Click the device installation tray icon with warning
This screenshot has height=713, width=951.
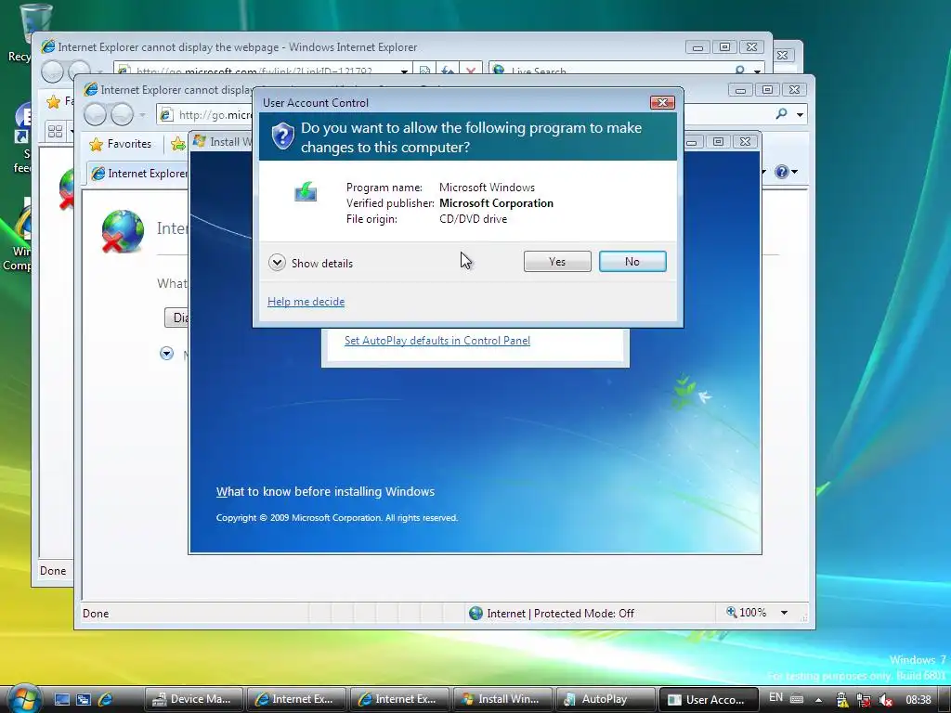click(841, 700)
